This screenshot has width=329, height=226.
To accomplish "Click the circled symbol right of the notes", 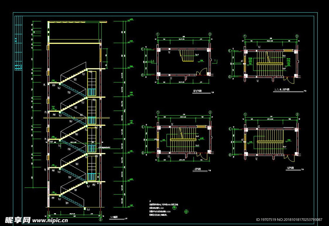I will coord(186,212).
